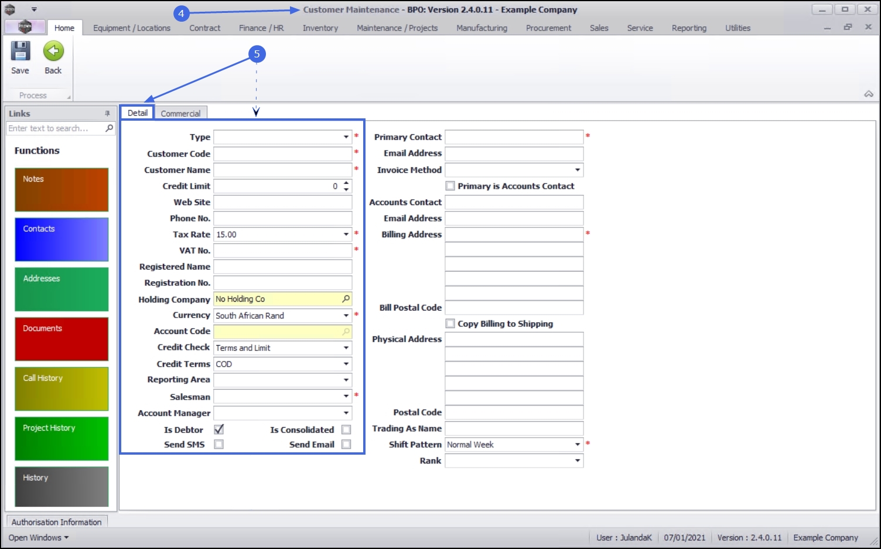Open the Invoice Method dropdown
Screen dimensions: 881x549
point(578,170)
